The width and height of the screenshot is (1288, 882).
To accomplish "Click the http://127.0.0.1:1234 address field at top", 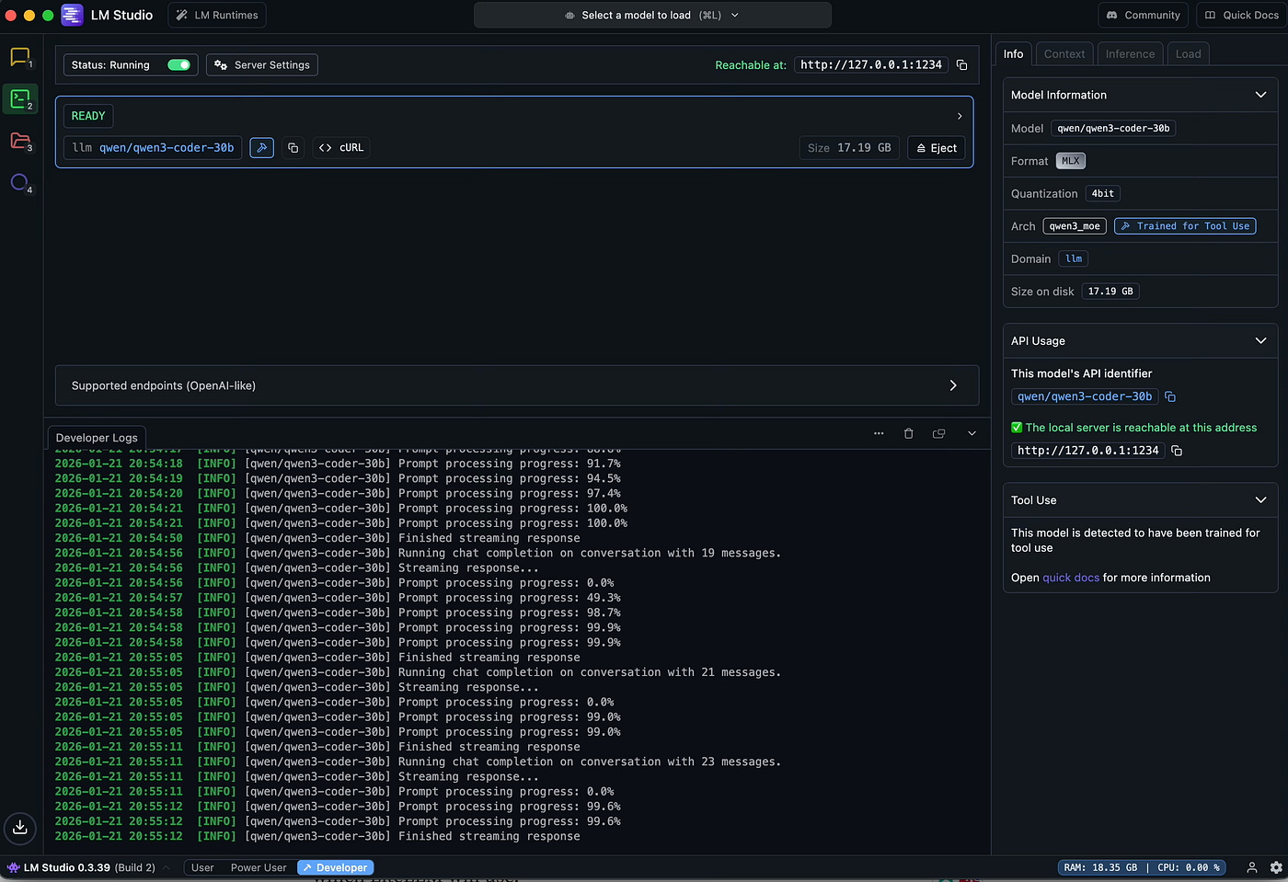I will click(x=871, y=65).
